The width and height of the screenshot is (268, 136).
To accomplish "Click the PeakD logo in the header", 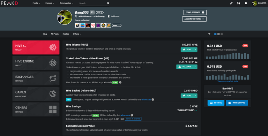I will click(x=9, y=3).
